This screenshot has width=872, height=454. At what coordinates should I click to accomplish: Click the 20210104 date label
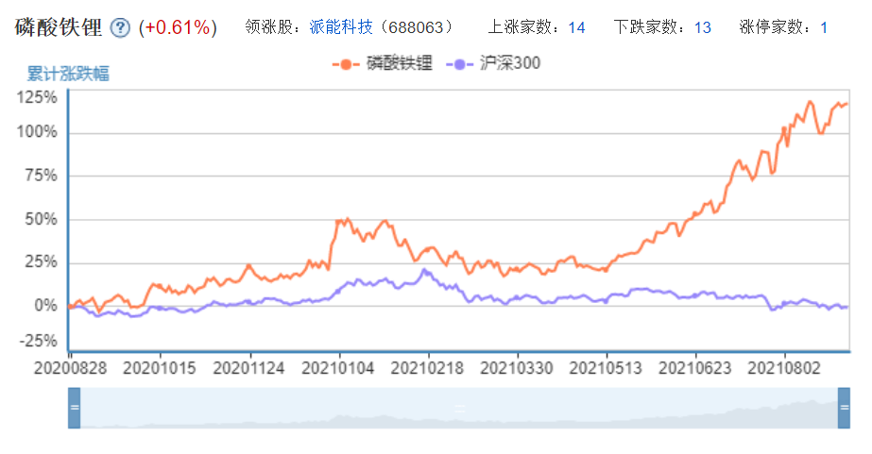coord(337,368)
